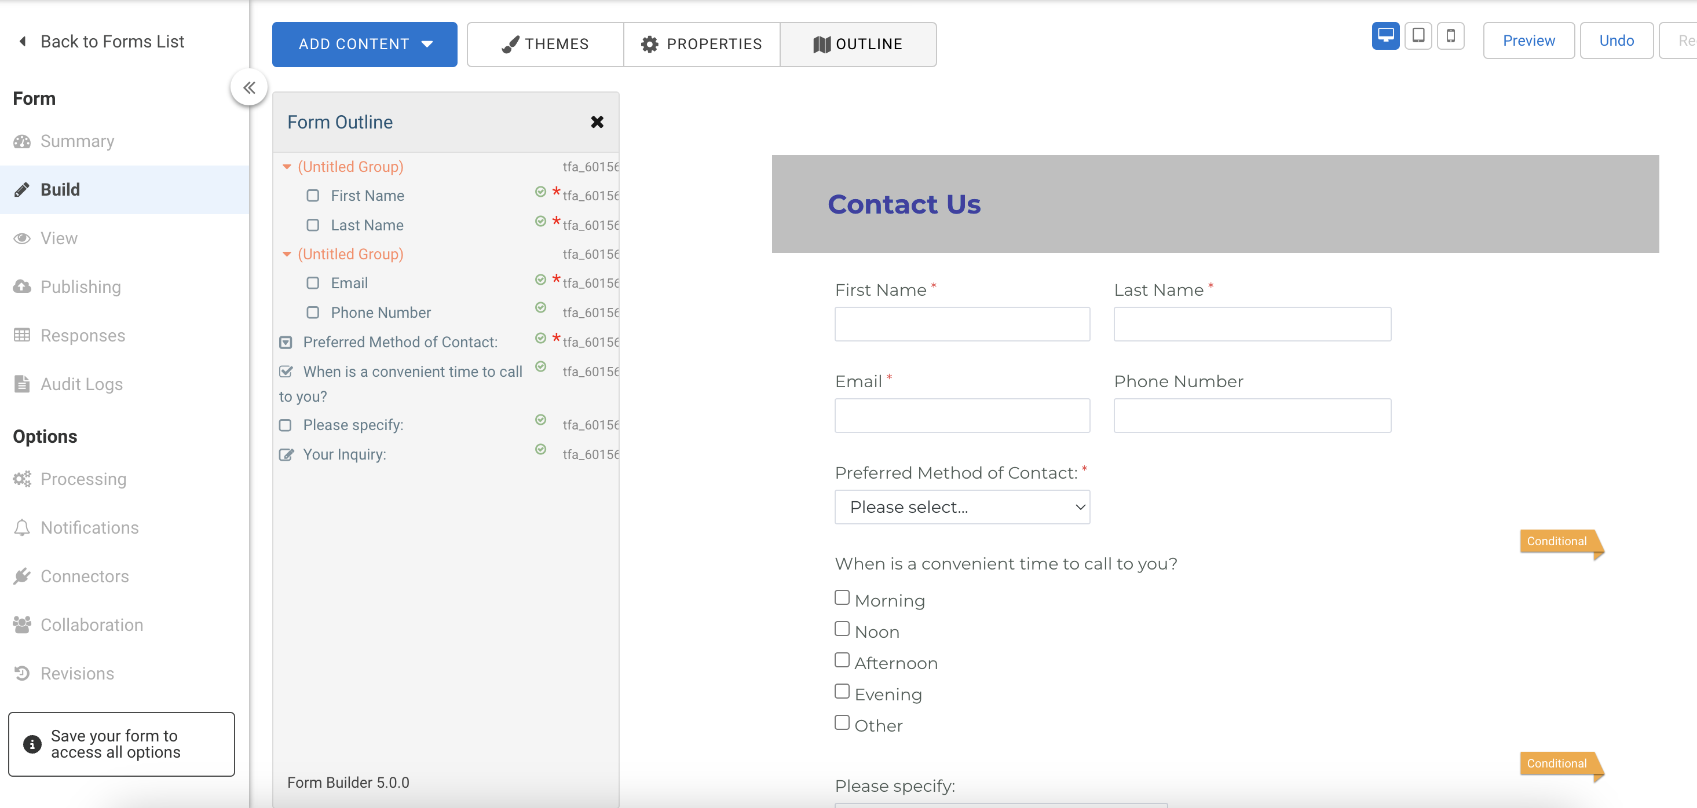This screenshot has height=808, width=1697.
Task: Enable the Evening checkbox
Action: (841, 692)
